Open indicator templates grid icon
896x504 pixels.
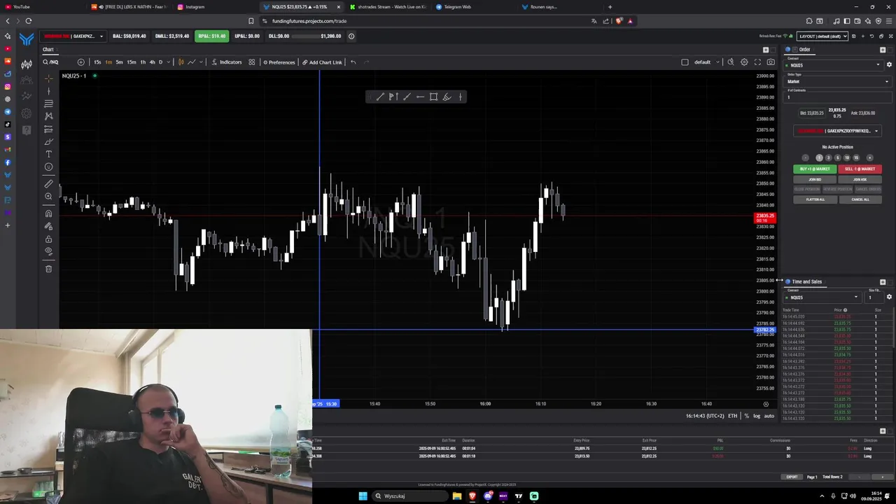[252, 62]
